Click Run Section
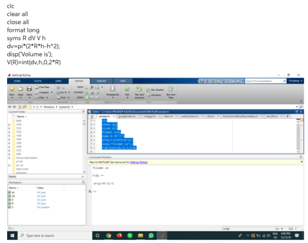This screenshot has height=243, width=308. coord(155,90)
